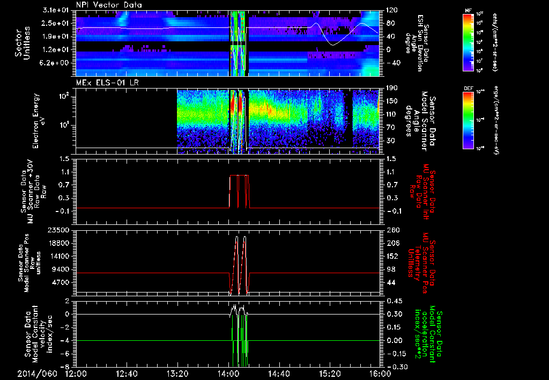Click the 13:20 time tick label

pos(177,374)
